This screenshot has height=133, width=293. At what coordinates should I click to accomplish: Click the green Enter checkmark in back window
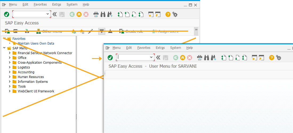(x=7, y=14)
